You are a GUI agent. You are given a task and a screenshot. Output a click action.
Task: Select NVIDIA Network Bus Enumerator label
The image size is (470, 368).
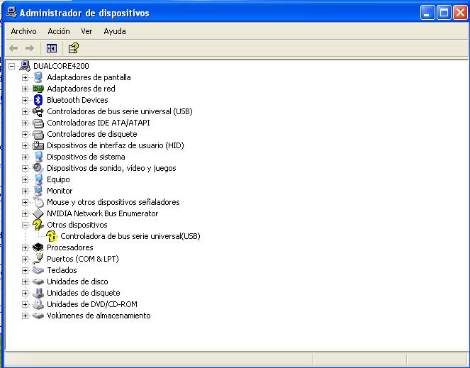pos(103,213)
